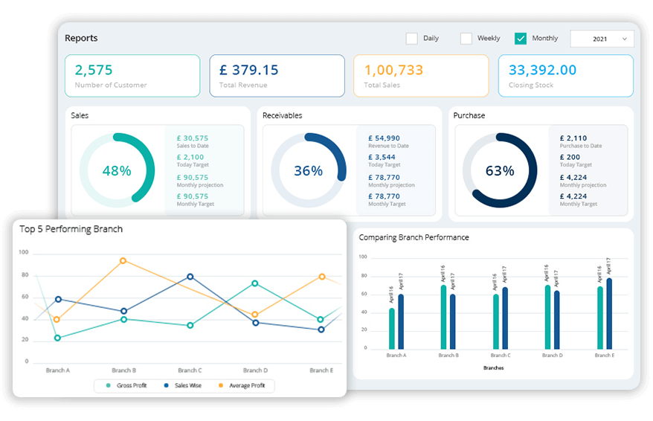Click the Number of Customer card
This screenshot has width=653, height=421.
pos(132,76)
